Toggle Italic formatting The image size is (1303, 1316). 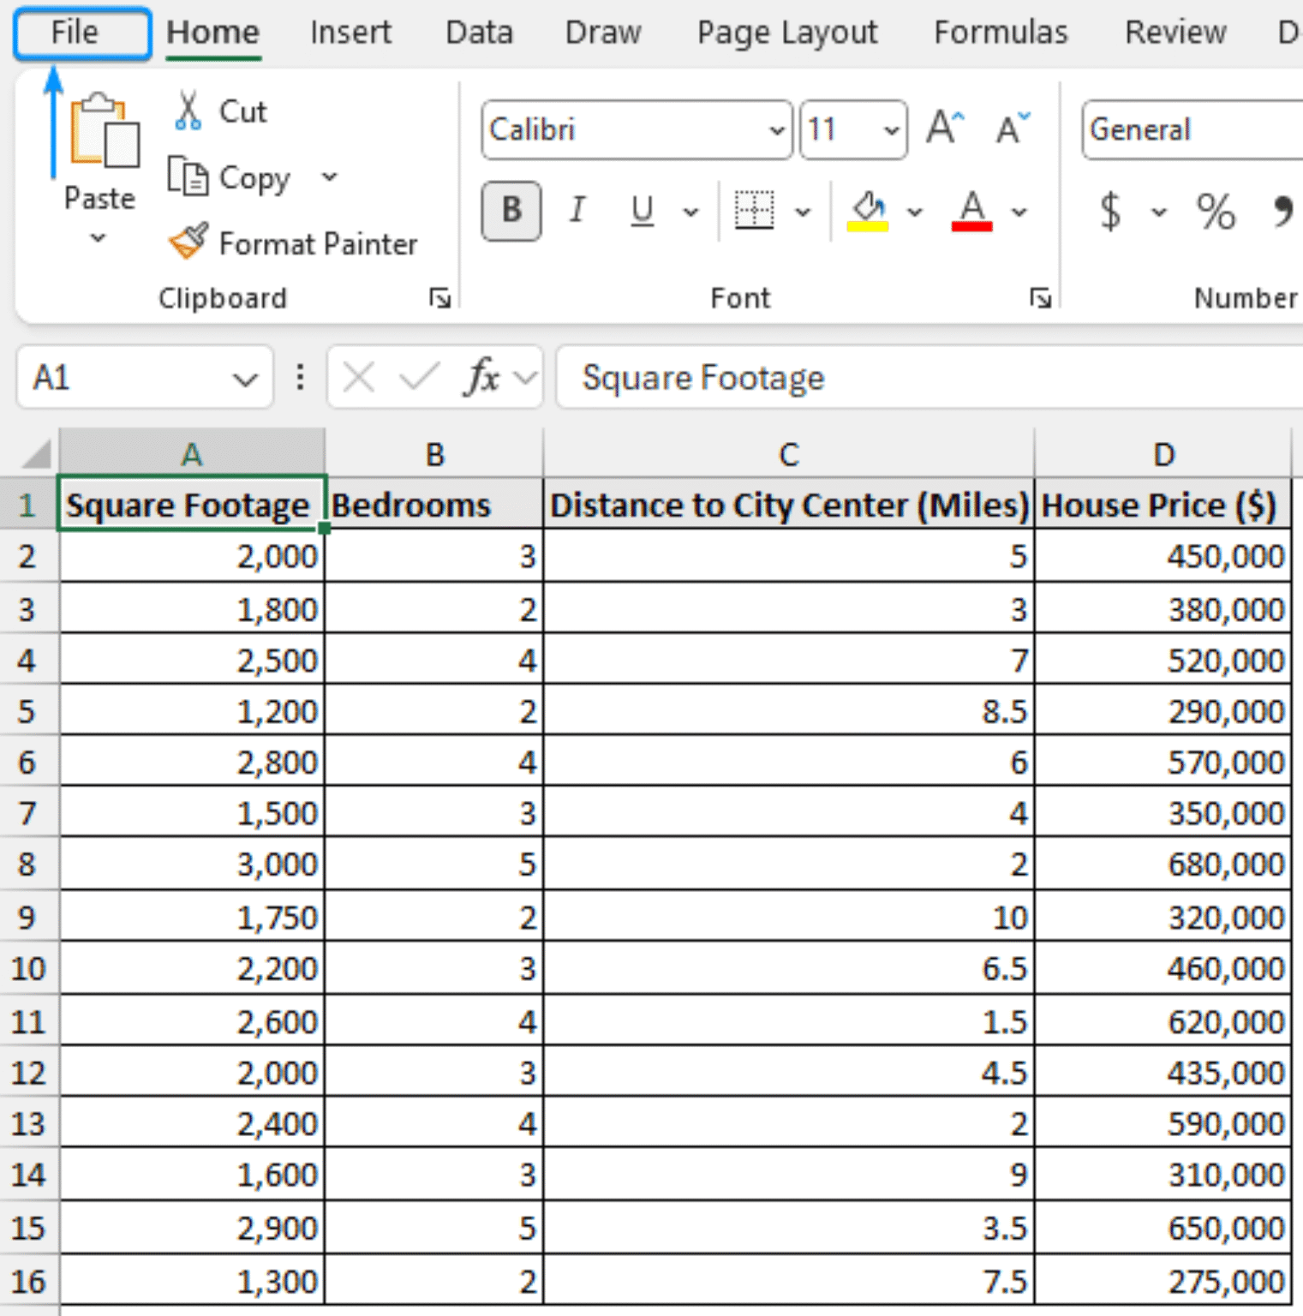[x=577, y=210]
